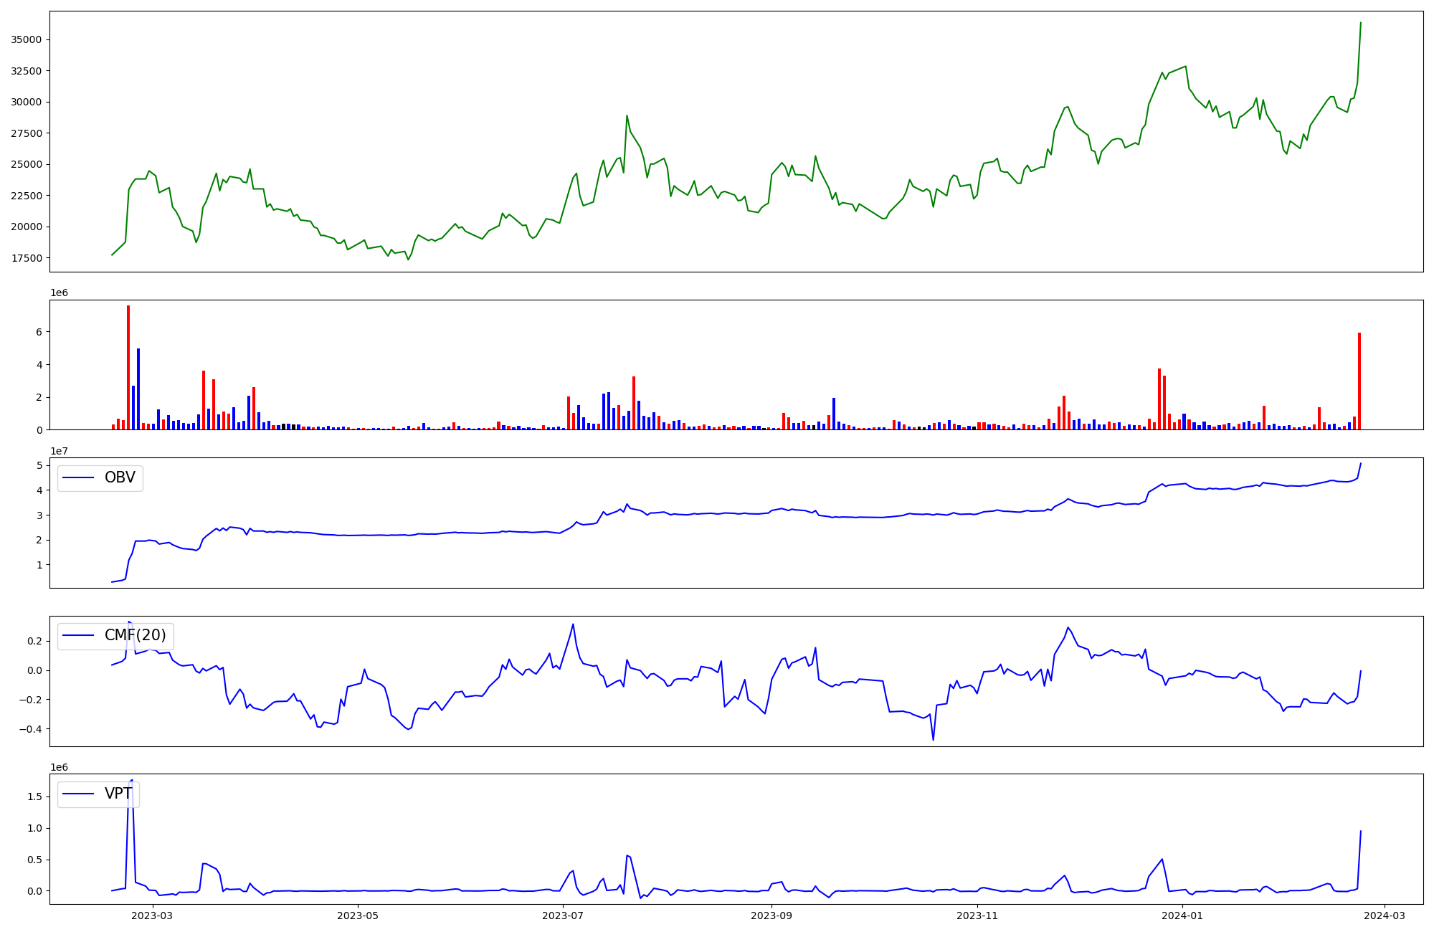
Task: Click the last red volume bar at far right
Action: [x=1359, y=381]
